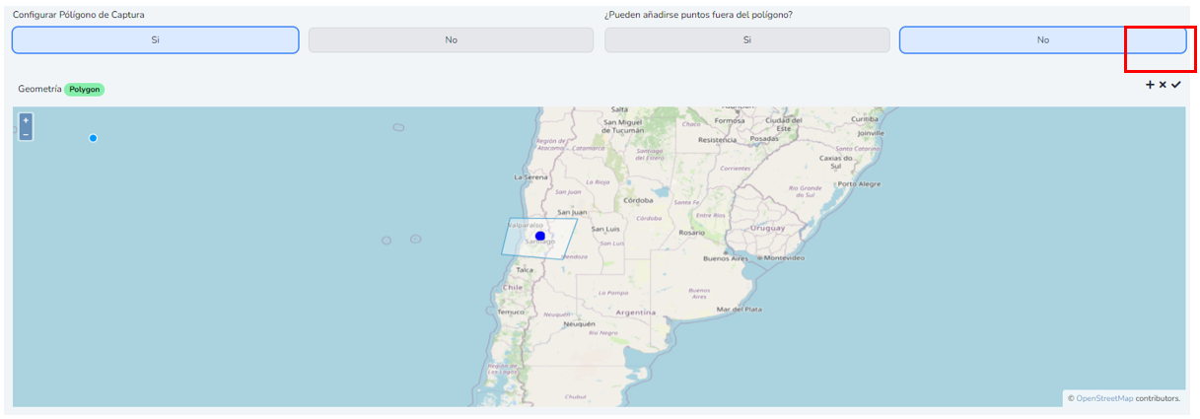Select Si for Configurar Polígono de Captura
Image resolution: width=1200 pixels, height=419 pixels.
pyautogui.click(x=155, y=39)
